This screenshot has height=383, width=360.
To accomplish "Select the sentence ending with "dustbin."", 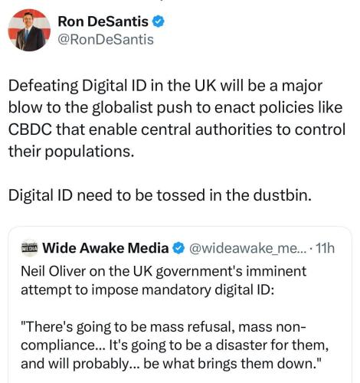I will tap(160, 195).
